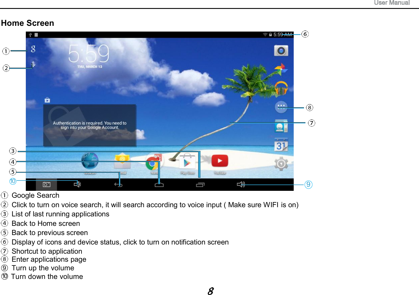Turn up volume in navigation bar
Viewport: 419px width, 295px height.
[241, 184]
